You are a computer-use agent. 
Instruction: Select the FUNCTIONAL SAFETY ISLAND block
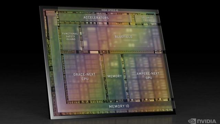click(69, 37)
